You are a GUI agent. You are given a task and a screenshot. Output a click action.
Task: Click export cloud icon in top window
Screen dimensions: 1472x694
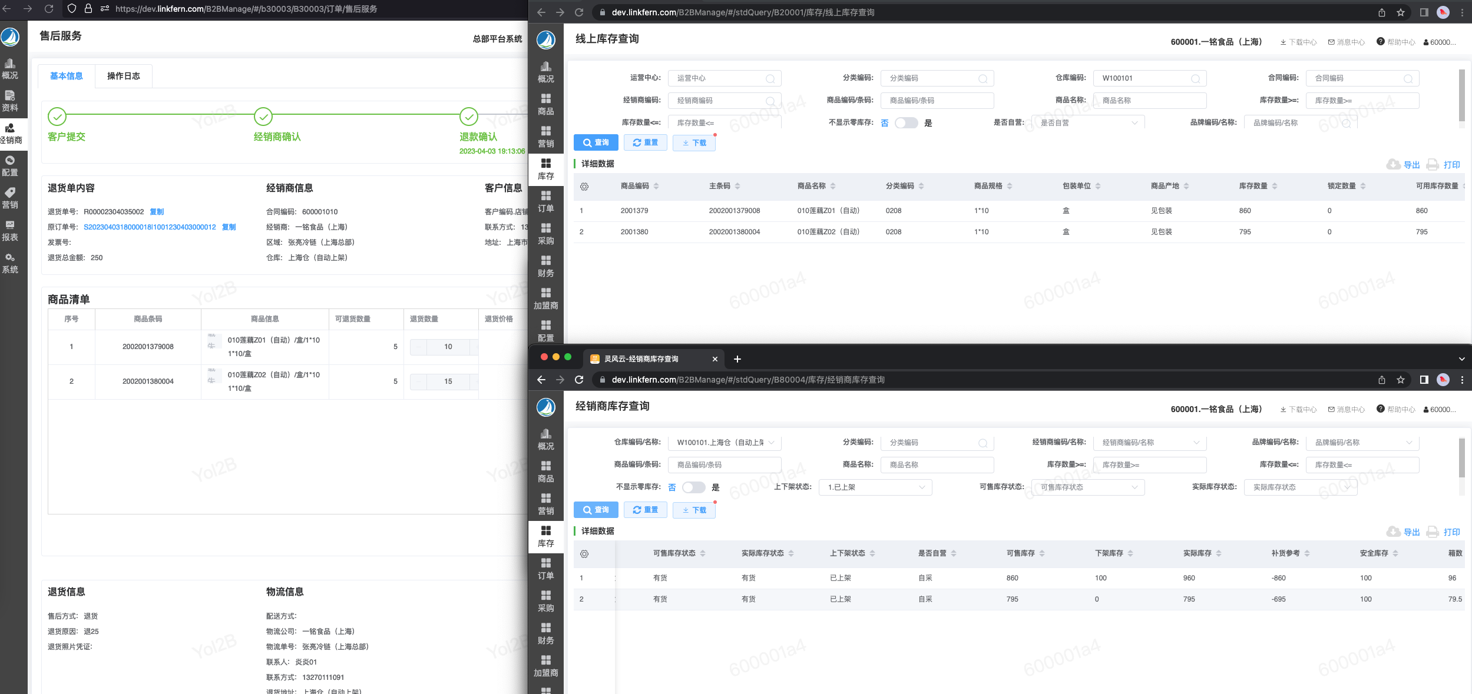click(1393, 165)
